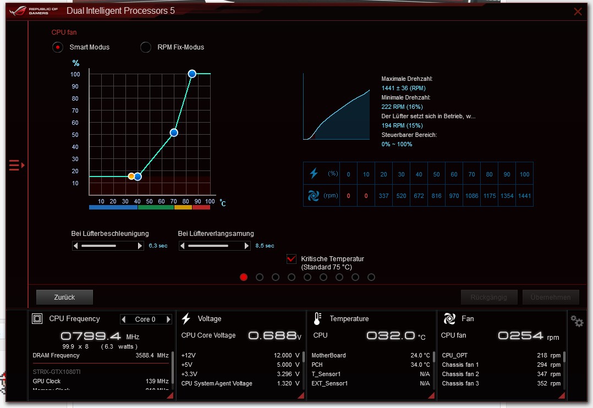Expand the Voltage panel corner triangle
The image size is (593, 408).
point(301,395)
